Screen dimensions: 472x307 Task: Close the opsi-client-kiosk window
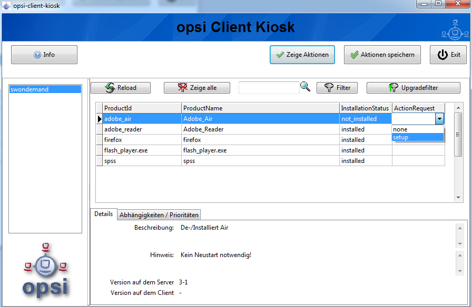(x=458, y=4)
